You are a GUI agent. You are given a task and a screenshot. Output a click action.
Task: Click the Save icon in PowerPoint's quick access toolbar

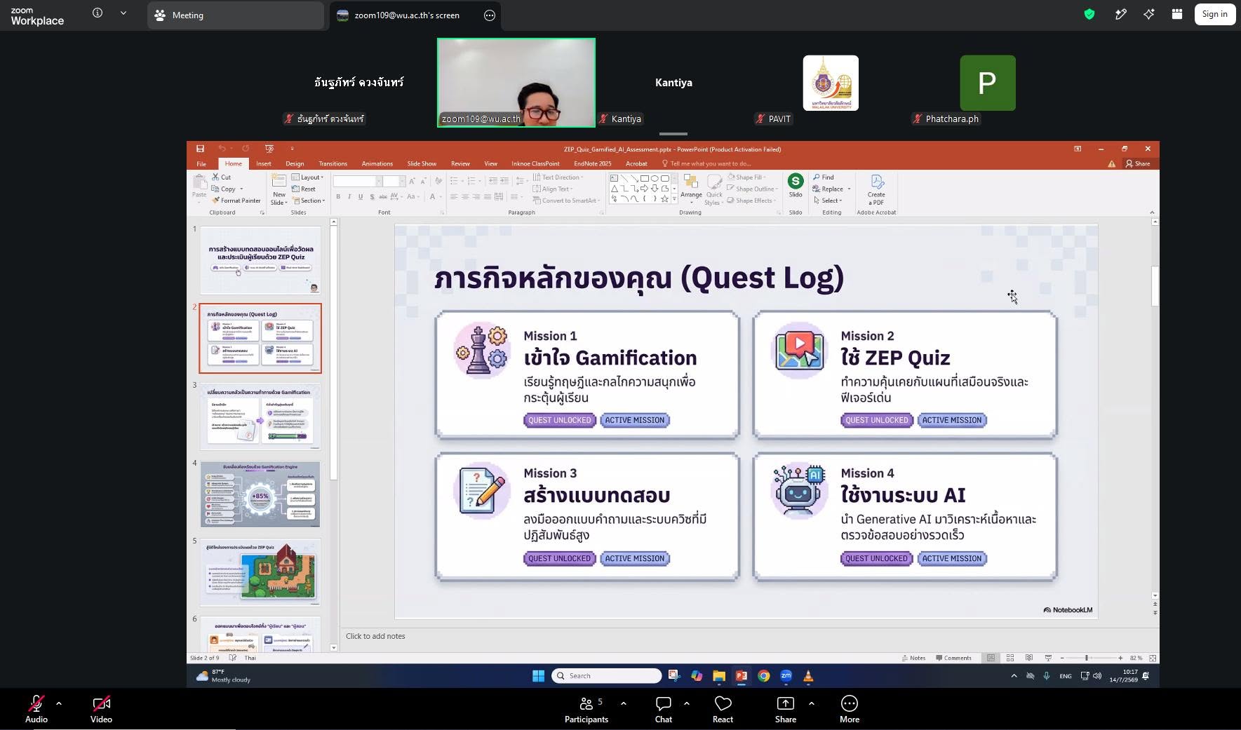click(200, 149)
